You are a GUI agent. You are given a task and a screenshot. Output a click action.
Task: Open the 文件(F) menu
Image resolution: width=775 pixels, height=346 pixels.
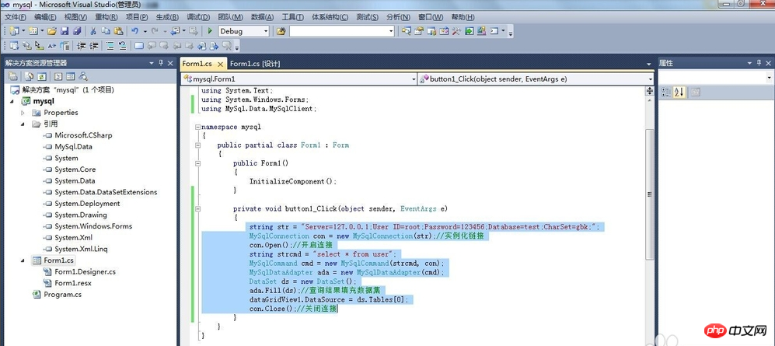[x=16, y=17]
